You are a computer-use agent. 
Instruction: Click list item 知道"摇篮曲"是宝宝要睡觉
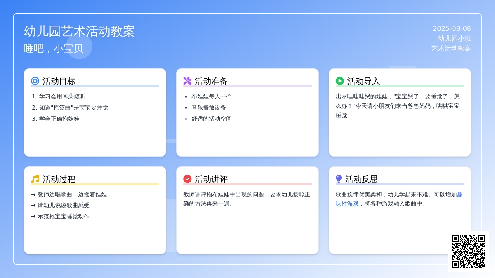(73, 108)
